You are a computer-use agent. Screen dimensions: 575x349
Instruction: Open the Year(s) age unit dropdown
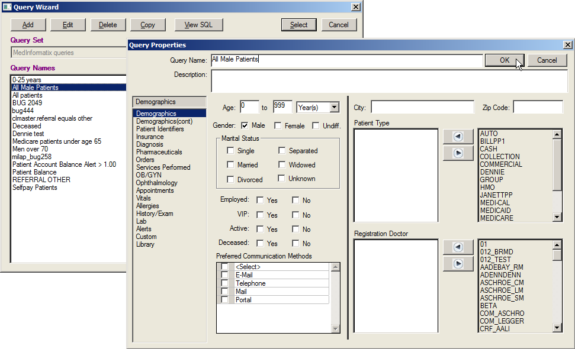334,107
